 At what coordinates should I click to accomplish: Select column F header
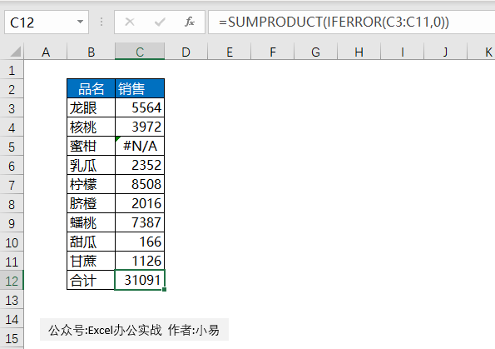[273, 52]
